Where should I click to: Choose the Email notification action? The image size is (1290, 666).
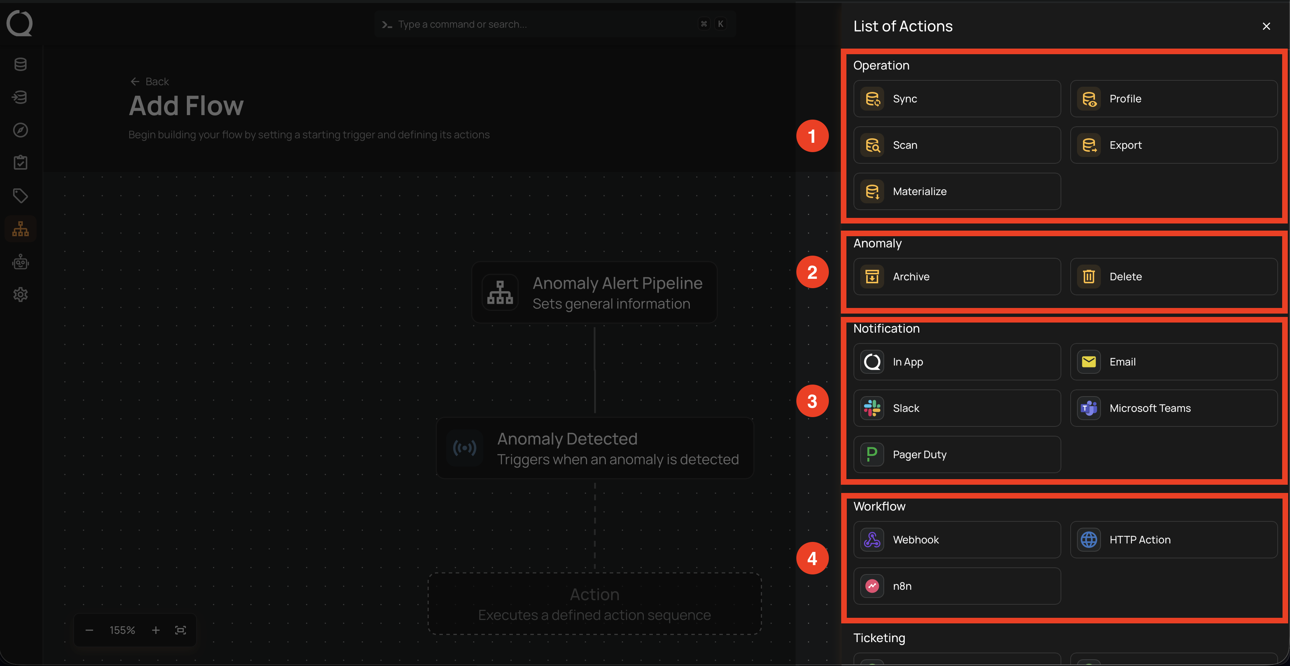point(1173,361)
